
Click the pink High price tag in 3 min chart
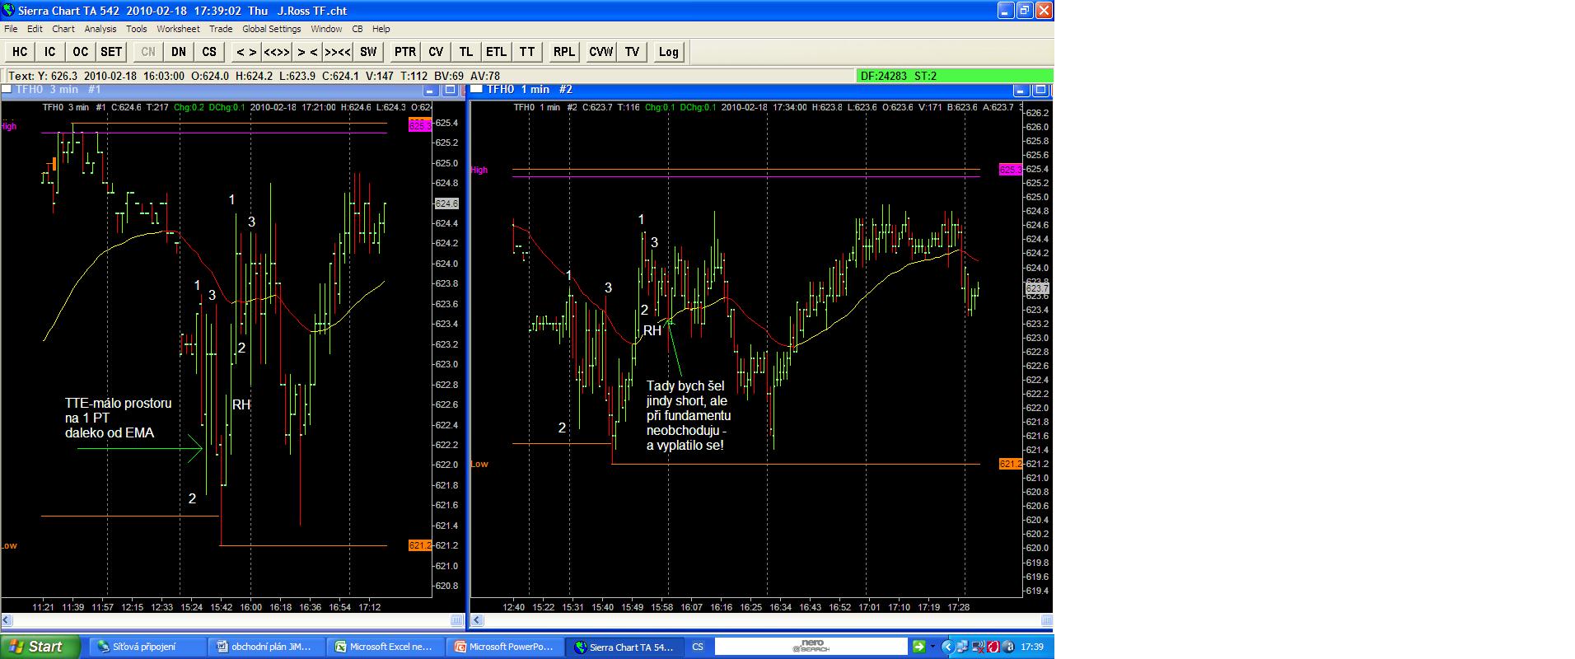click(419, 125)
